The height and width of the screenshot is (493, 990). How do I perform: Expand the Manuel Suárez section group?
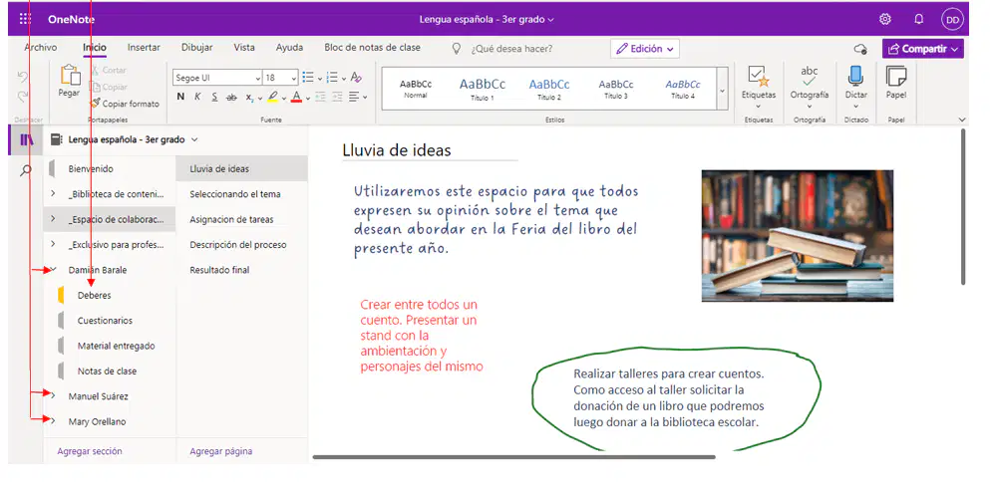pos(53,396)
